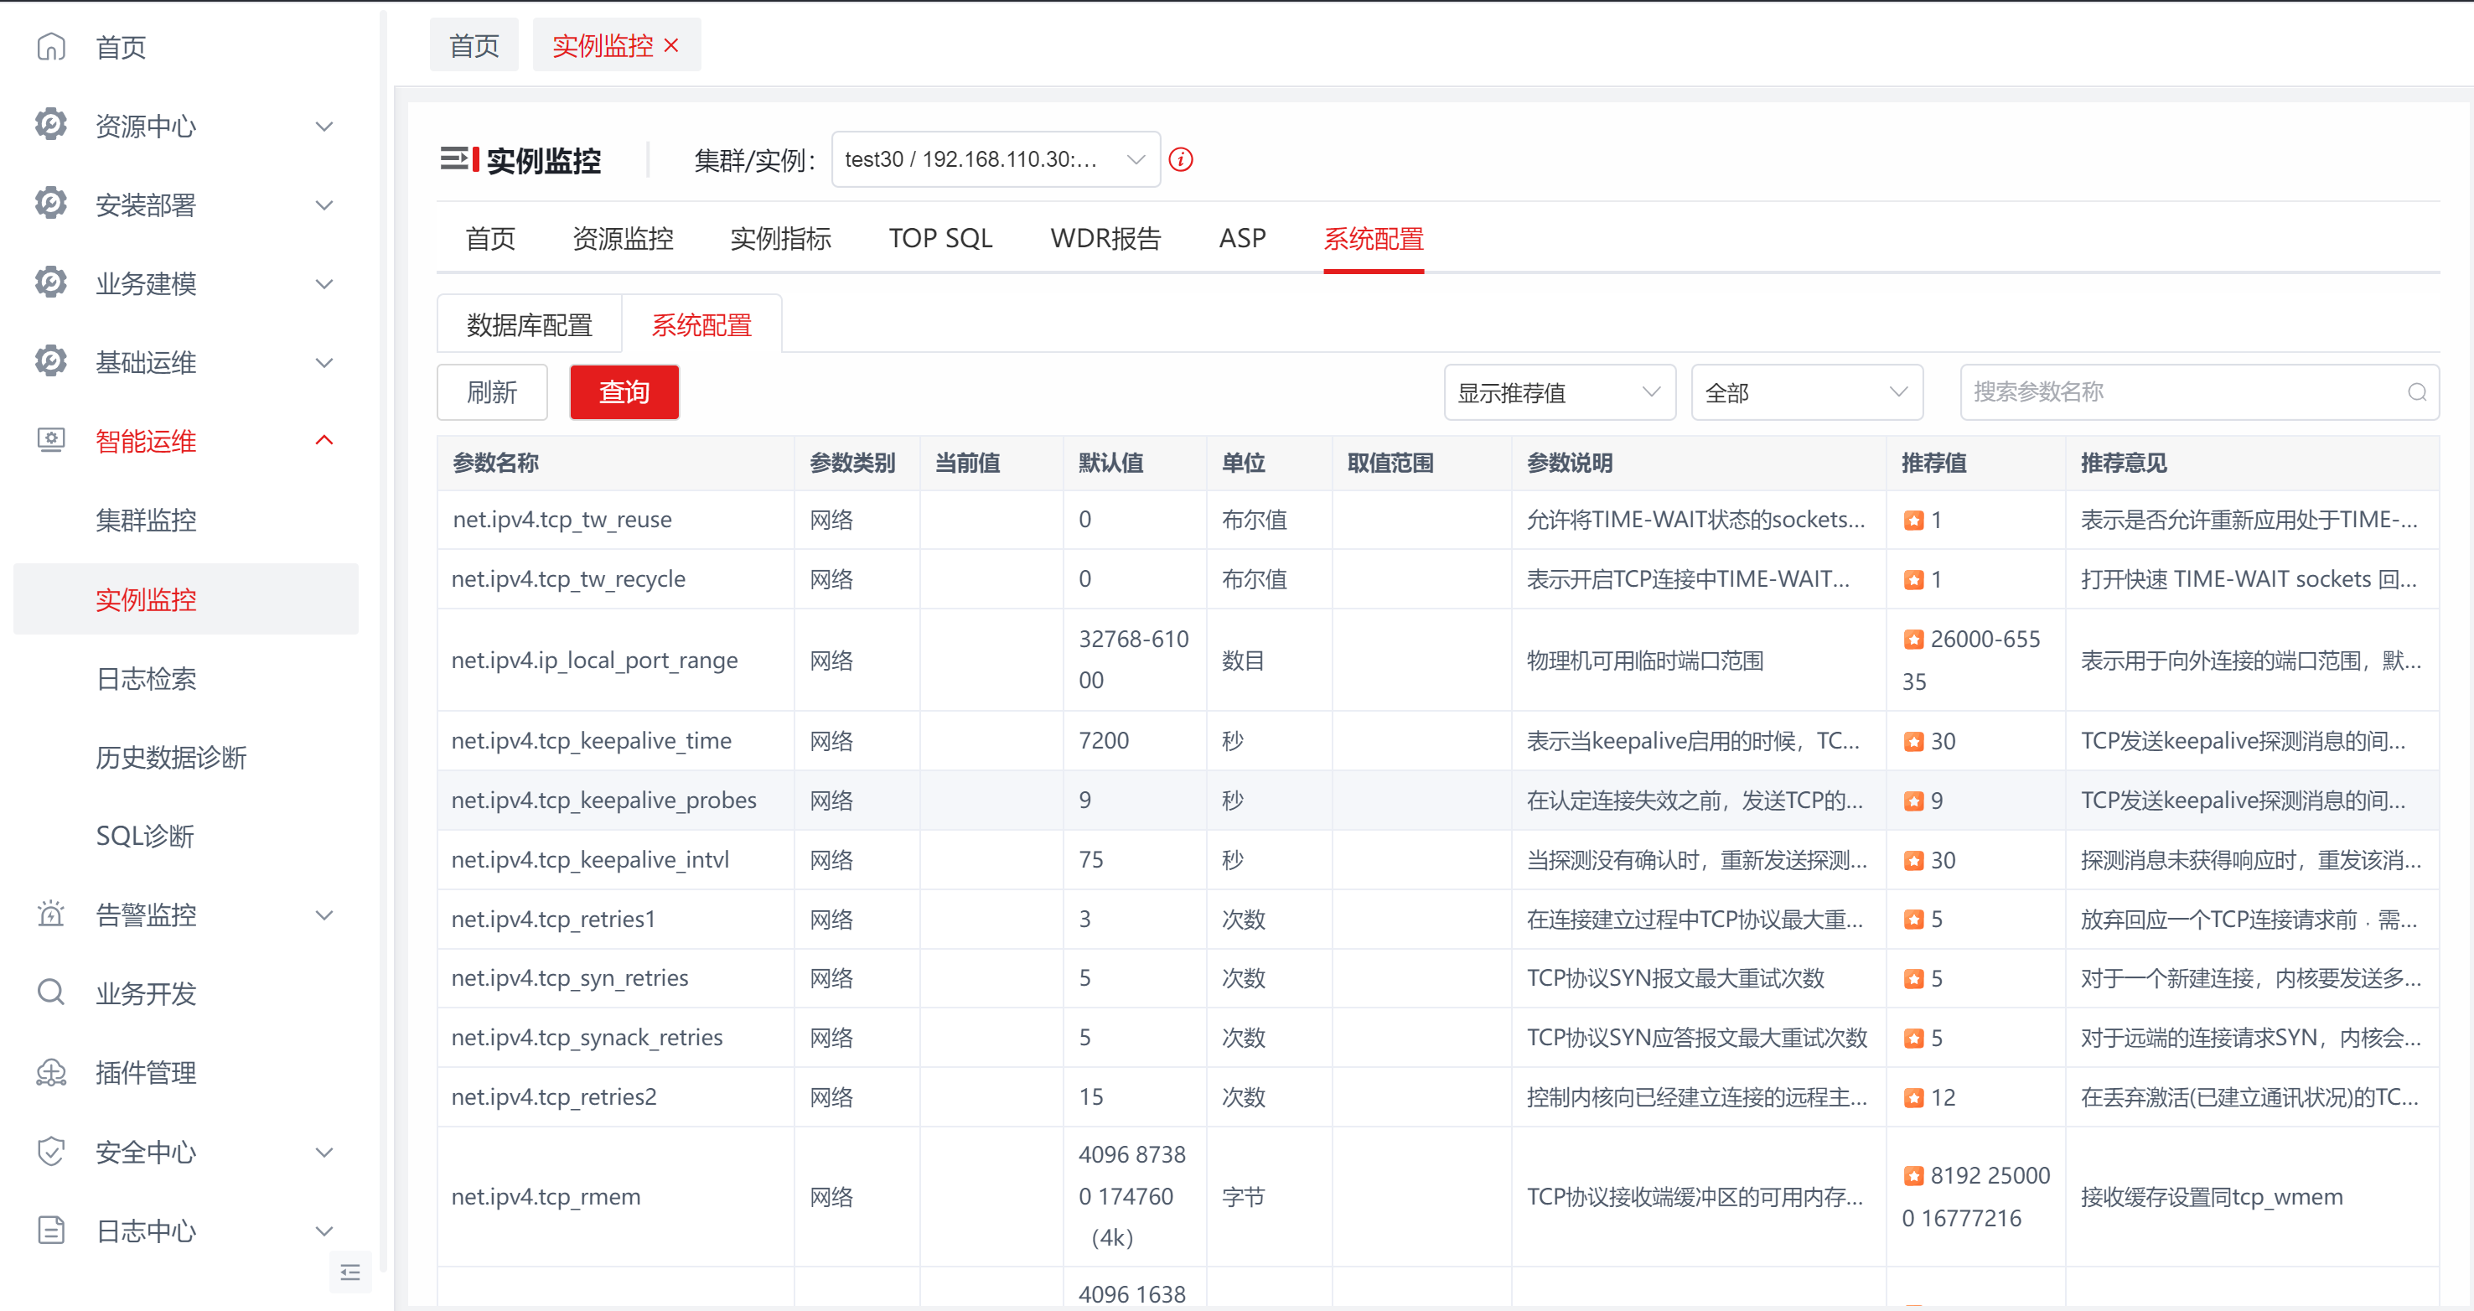Click the 插件管理 cloud icon
Screen dimensions: 2474x1311
tap(51, 1072)
